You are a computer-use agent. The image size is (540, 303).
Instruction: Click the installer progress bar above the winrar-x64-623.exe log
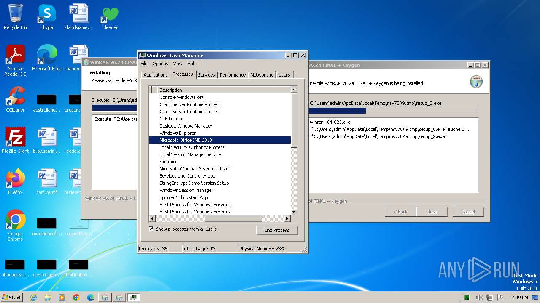point(393,111)
